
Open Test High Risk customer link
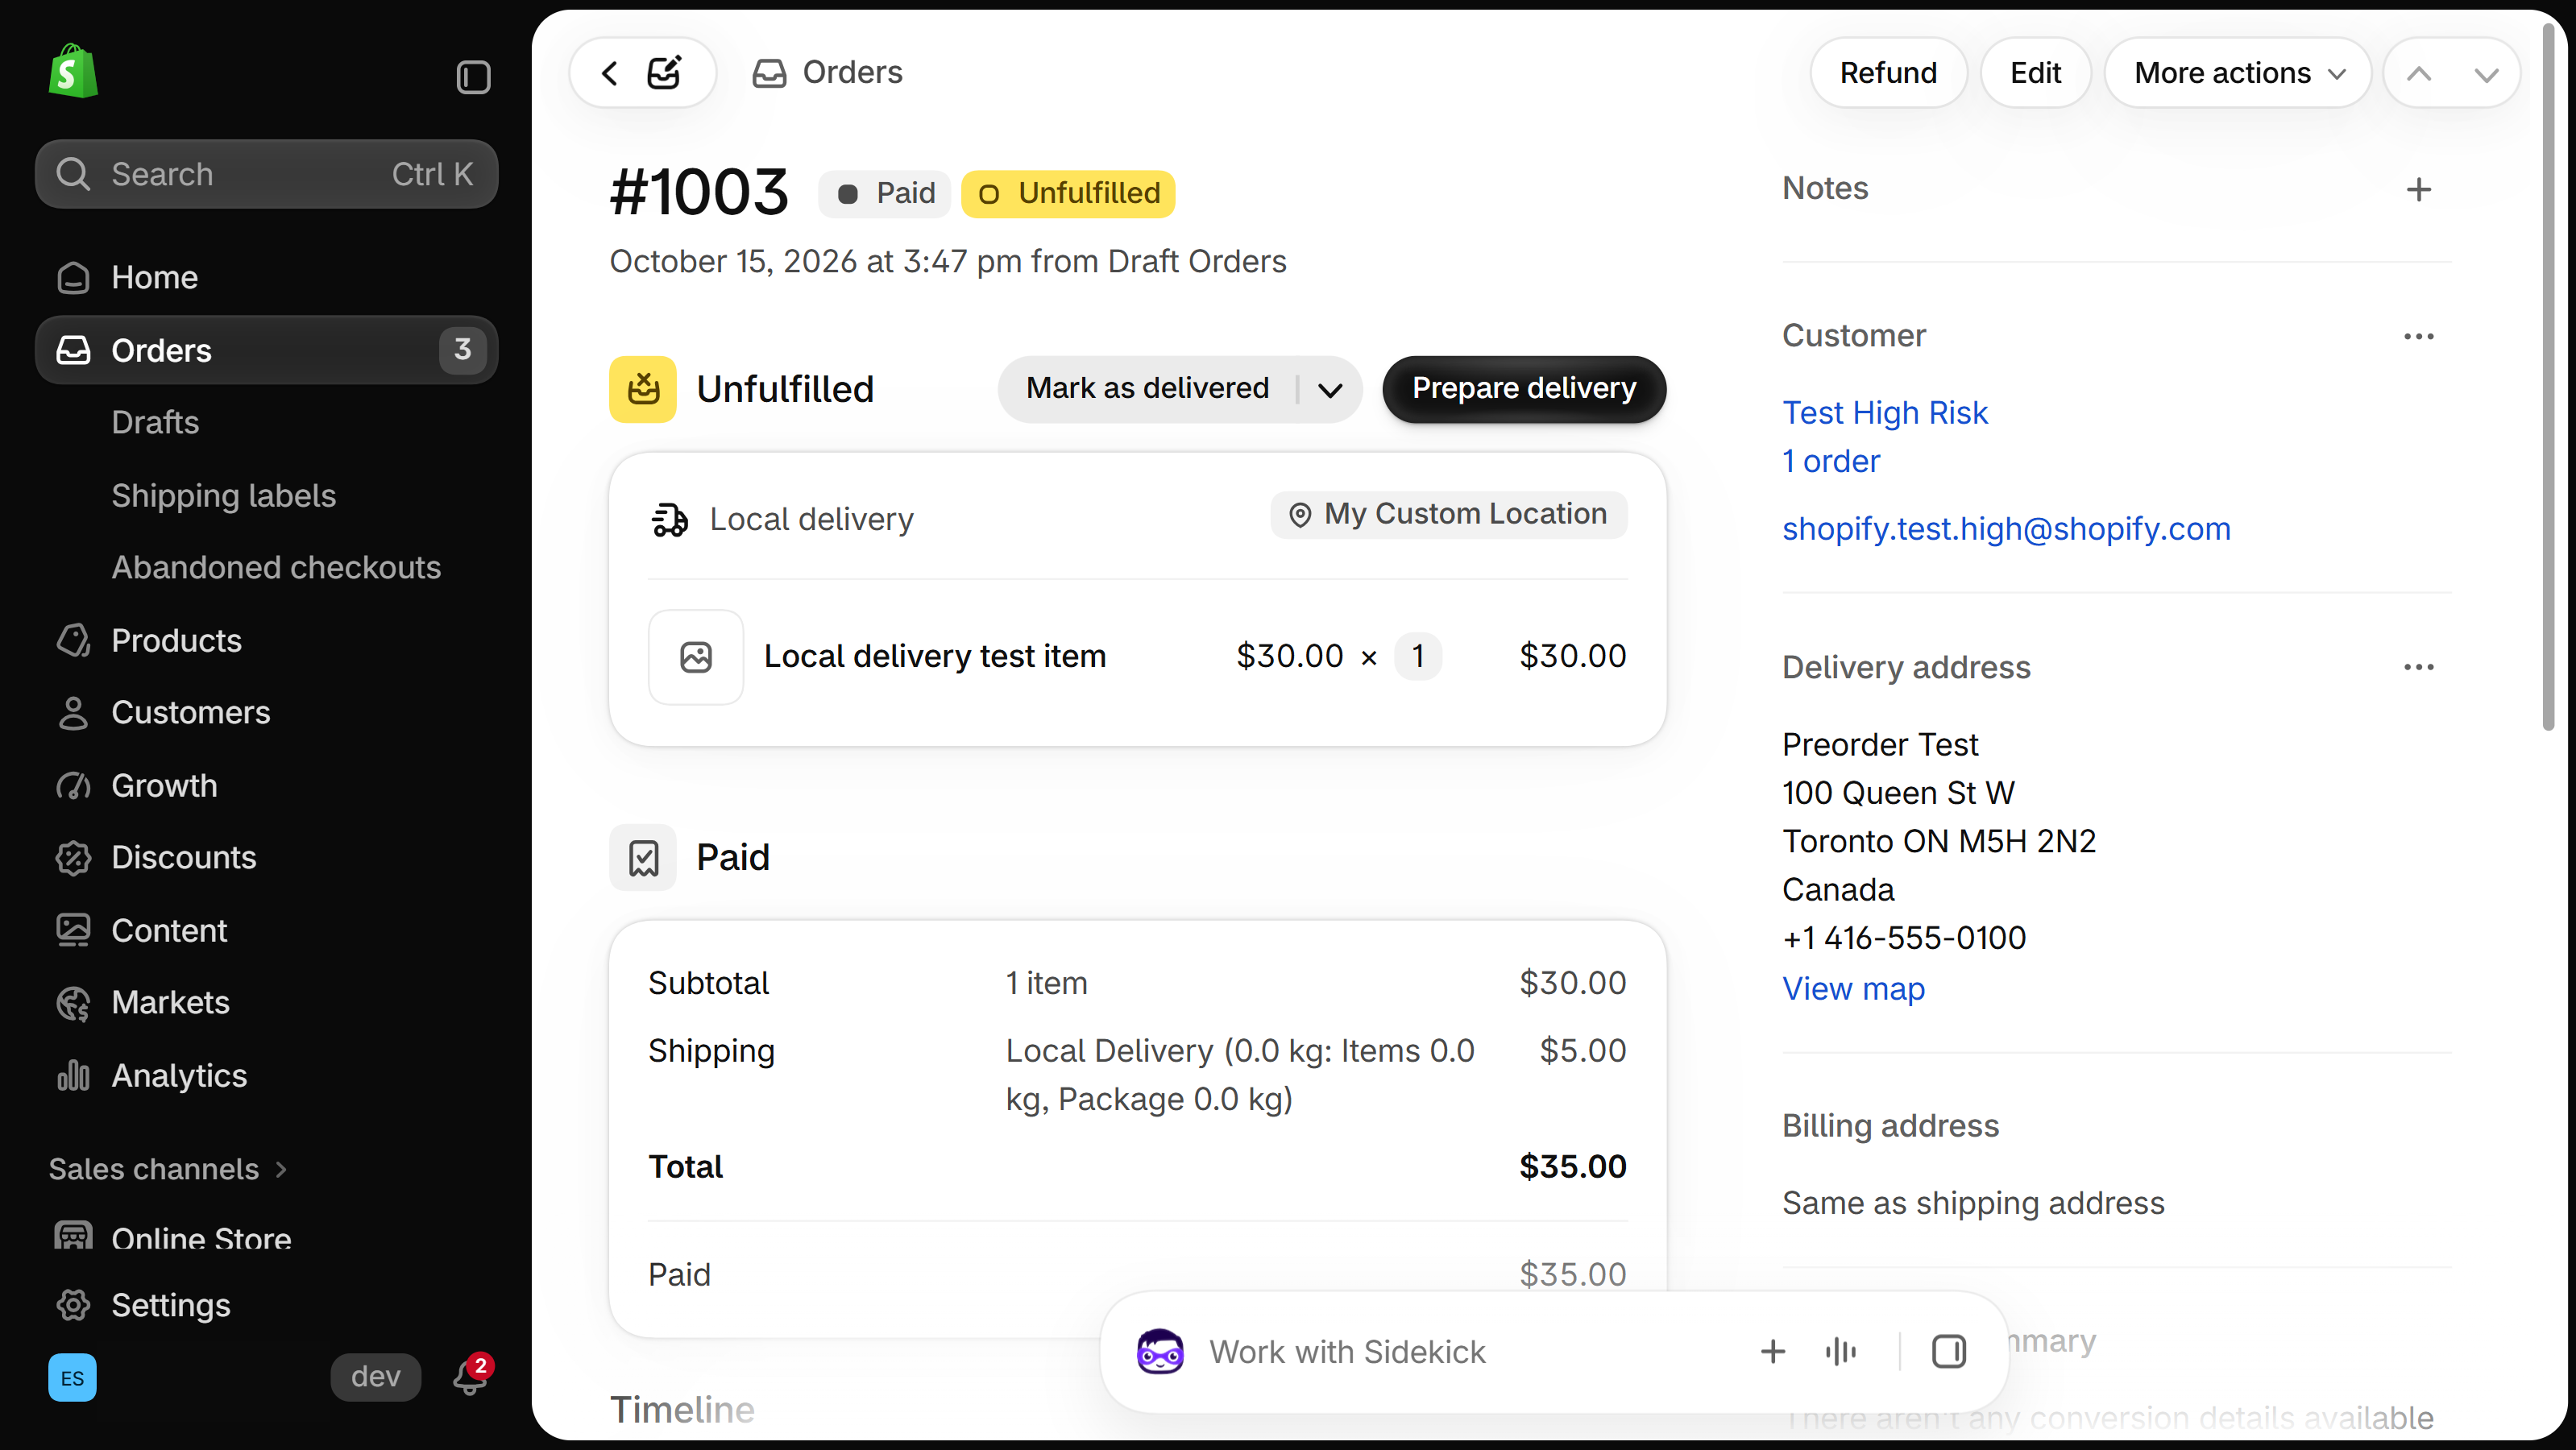1884,413
